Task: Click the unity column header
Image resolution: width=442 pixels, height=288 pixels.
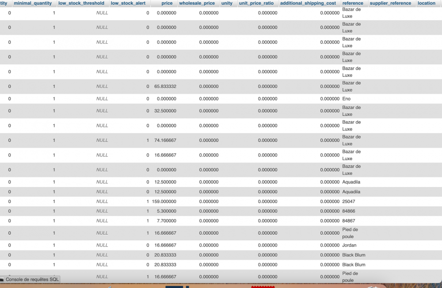Action: pyautogui.click(x=227, y=3)
